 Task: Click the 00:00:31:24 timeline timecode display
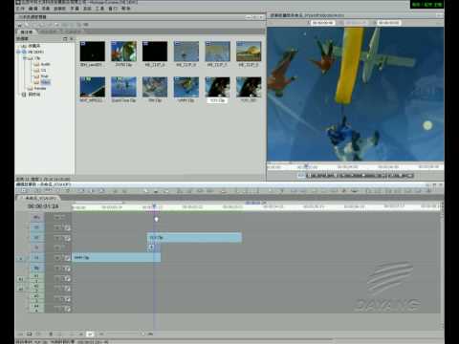43,206
